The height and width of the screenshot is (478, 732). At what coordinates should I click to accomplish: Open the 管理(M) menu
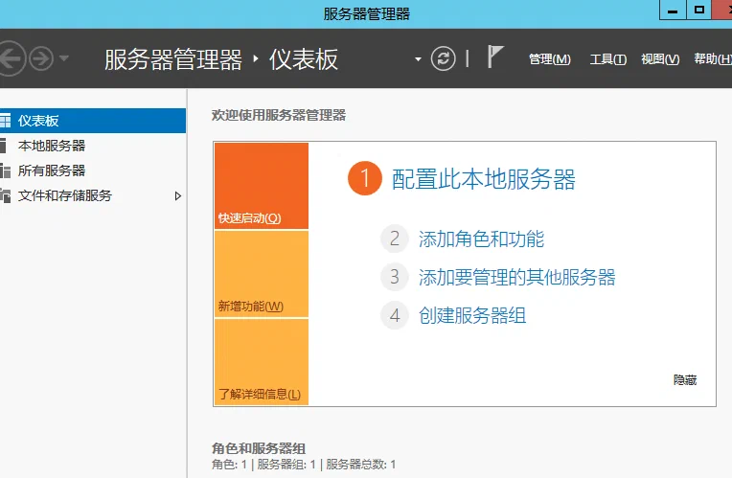point(549,59)
